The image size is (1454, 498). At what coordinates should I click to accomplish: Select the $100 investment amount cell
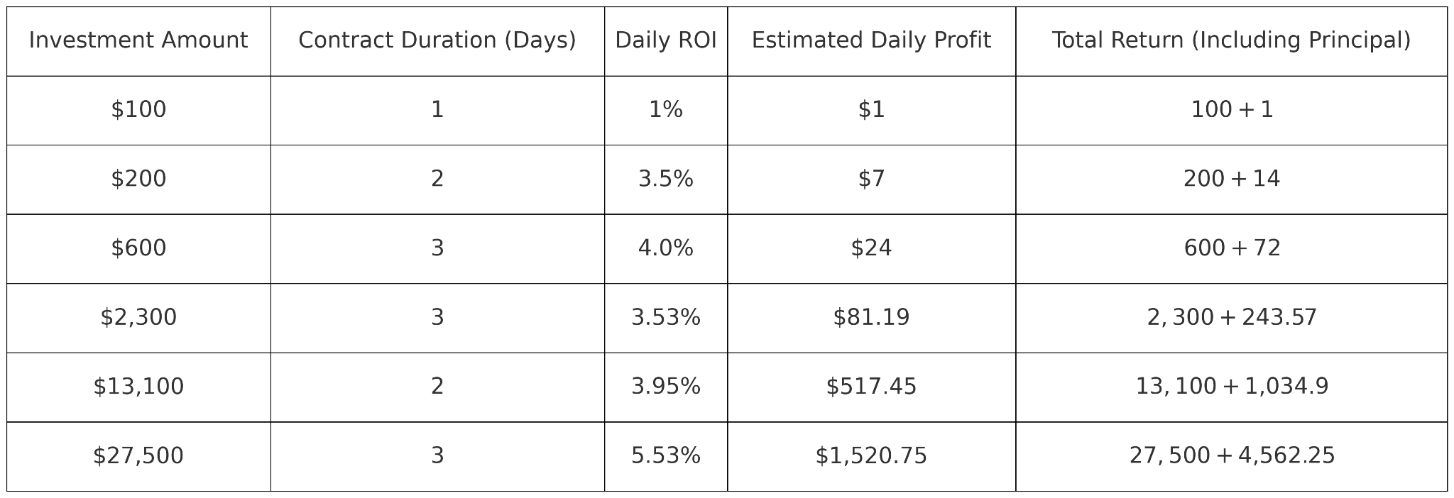tap(138, 110)
